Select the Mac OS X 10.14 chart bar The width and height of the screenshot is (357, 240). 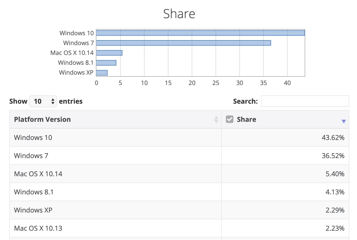pyautogui.click(x=109, y=53)
